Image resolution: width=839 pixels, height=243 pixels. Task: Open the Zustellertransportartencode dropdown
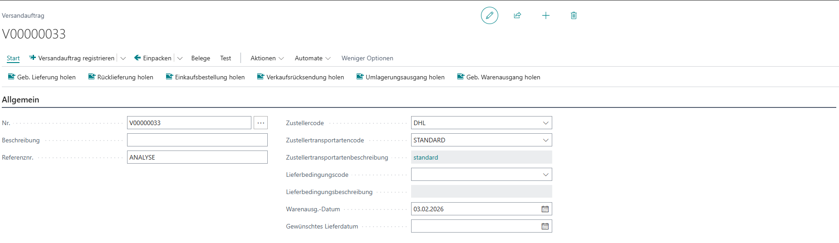tap(545, 140)
